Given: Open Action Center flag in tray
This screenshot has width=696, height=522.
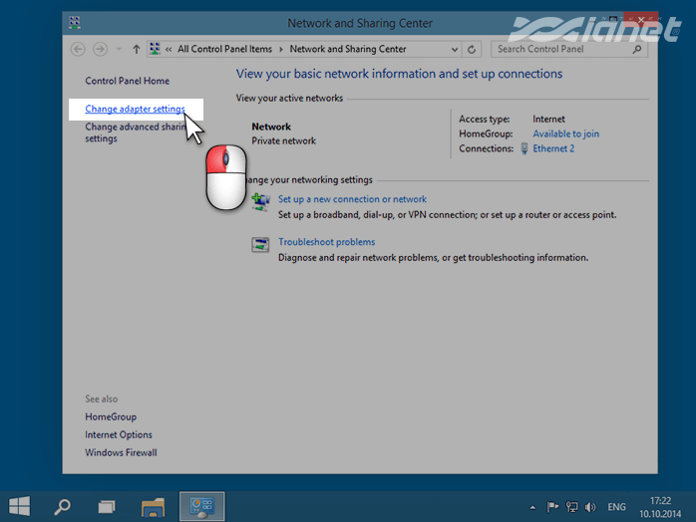Looking at the screenshot, I should point(554,507).
